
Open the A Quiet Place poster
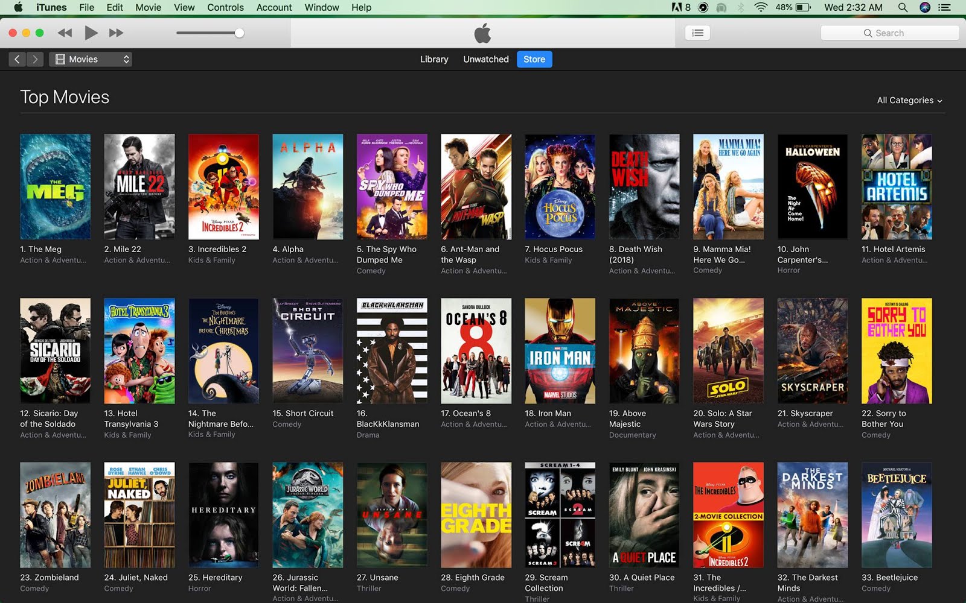(x=644, y=515)
